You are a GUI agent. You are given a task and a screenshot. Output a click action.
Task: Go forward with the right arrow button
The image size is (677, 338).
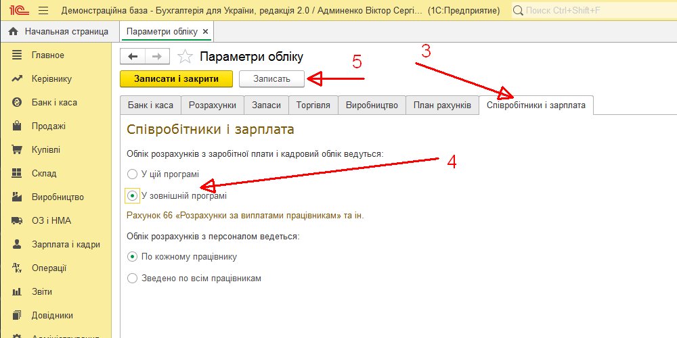[157, 57]
